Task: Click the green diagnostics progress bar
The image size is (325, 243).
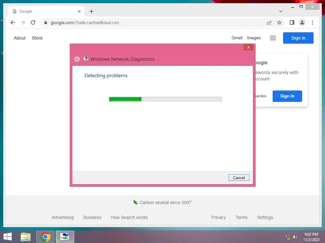Action: coord(165,99)
